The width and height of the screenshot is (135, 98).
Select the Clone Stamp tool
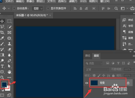tap(9, 44)
